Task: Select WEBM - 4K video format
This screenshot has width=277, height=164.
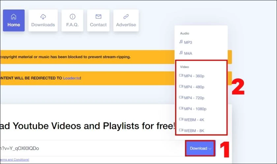Action: point(192,120)
